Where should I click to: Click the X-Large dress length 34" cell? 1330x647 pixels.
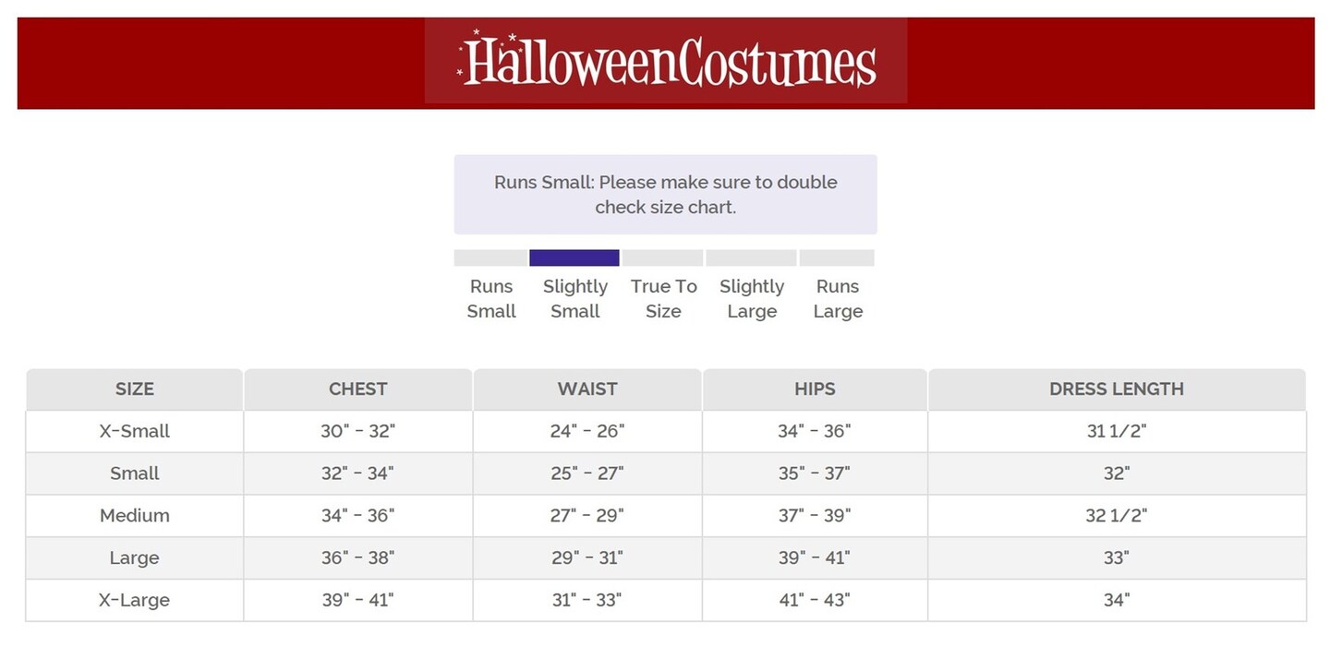point(1116,600)
